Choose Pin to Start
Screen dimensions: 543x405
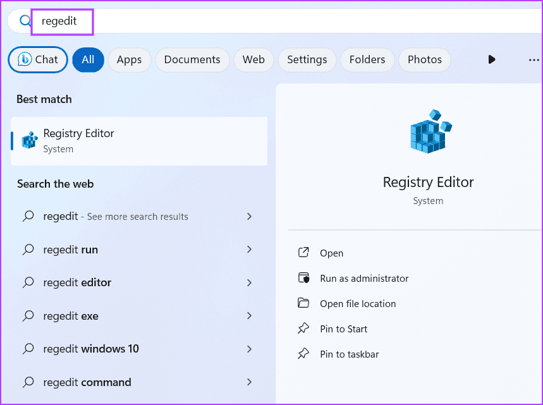pyautogui.click(x=343, y=329)
